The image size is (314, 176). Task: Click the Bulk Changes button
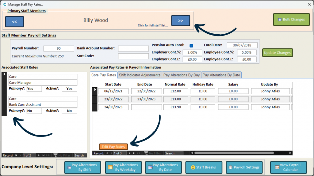point(291,20)
